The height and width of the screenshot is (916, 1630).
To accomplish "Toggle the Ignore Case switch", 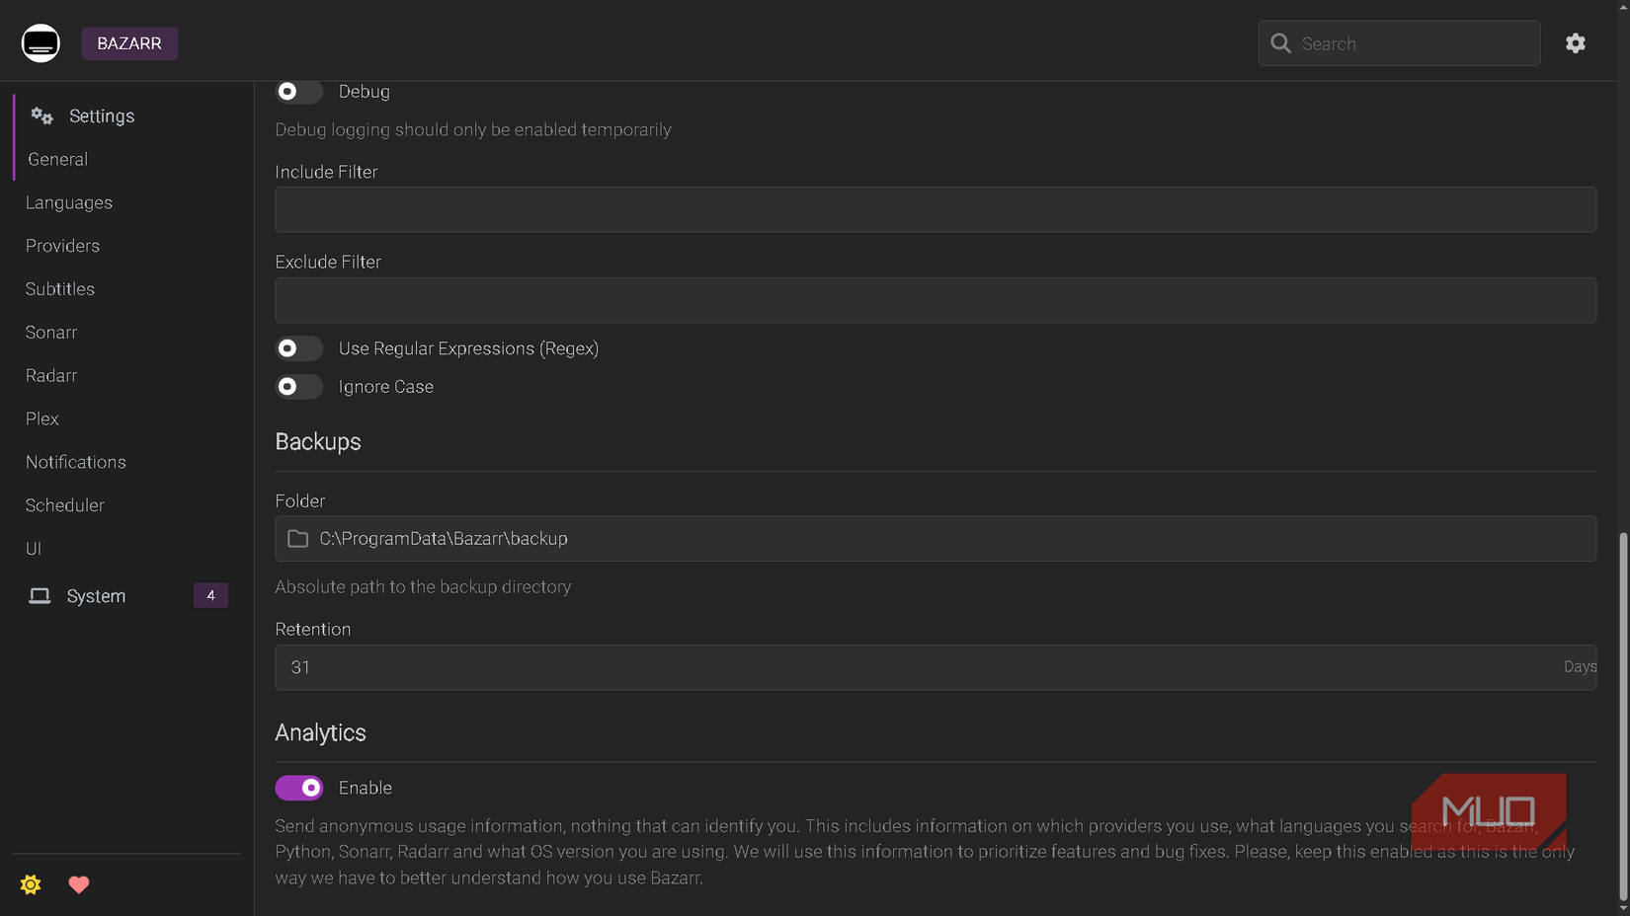I will click(x=298, y=387).
